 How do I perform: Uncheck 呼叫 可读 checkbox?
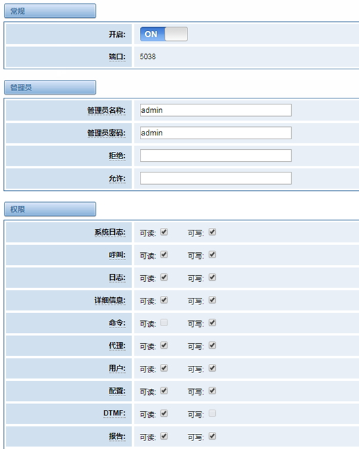[x=164, y=254]
